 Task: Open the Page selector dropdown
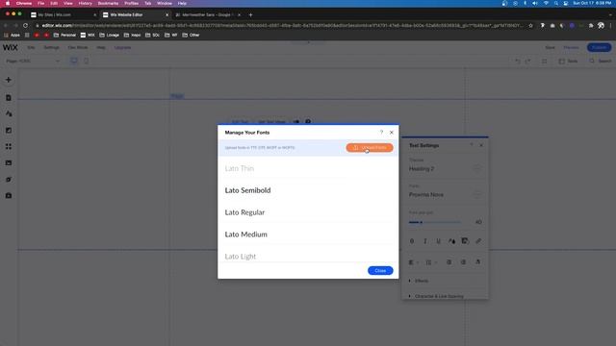[x=33, y=62]
